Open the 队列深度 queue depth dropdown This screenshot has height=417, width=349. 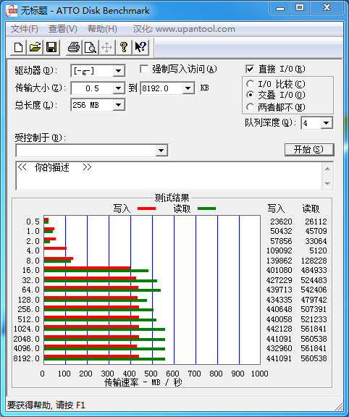(x=327, y=123)
